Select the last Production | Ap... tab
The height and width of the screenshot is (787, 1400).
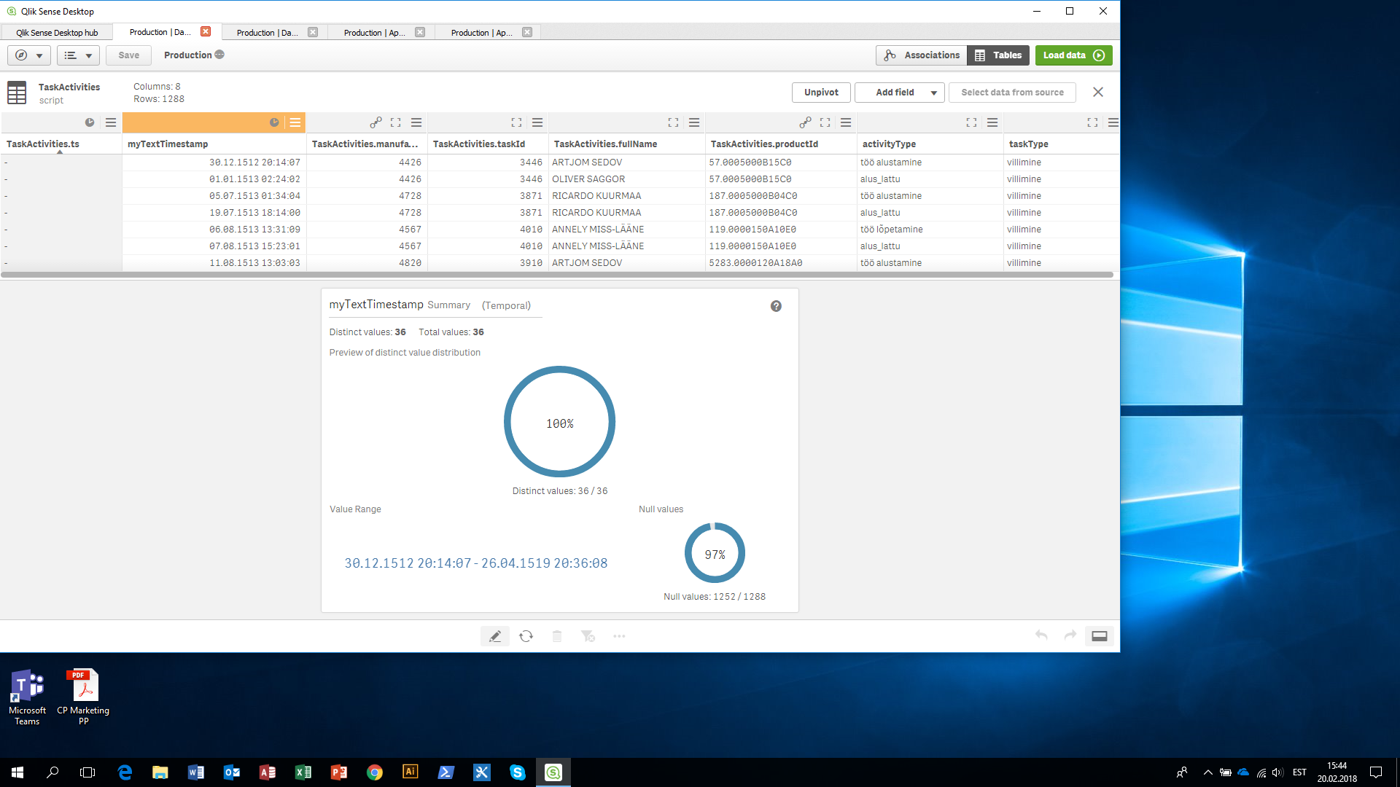click(481, 32)
